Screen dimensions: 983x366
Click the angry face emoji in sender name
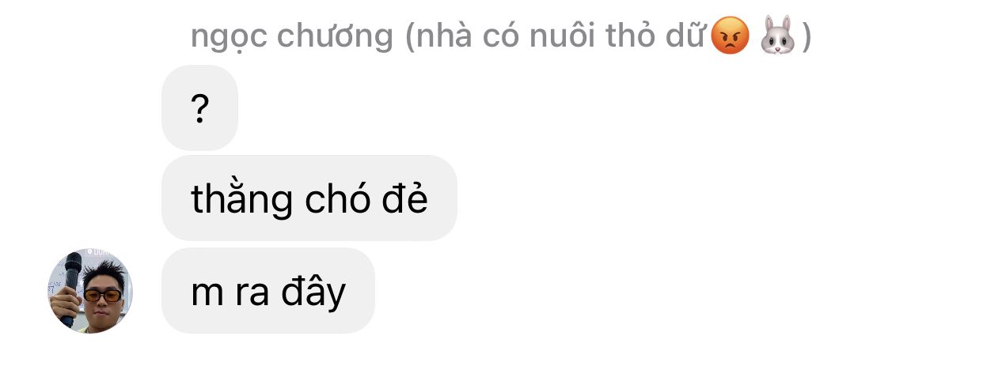(729, 36)
